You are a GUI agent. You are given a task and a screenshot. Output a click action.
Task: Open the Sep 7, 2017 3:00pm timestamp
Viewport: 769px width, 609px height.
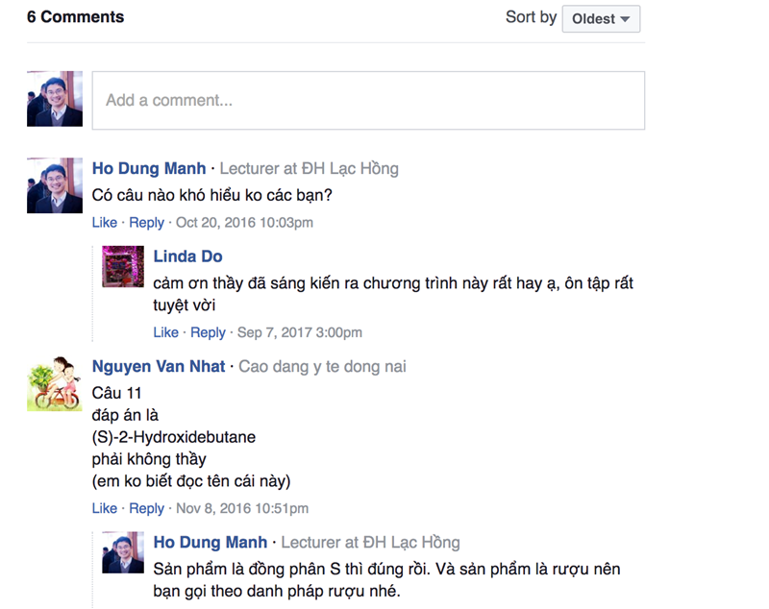300,332
